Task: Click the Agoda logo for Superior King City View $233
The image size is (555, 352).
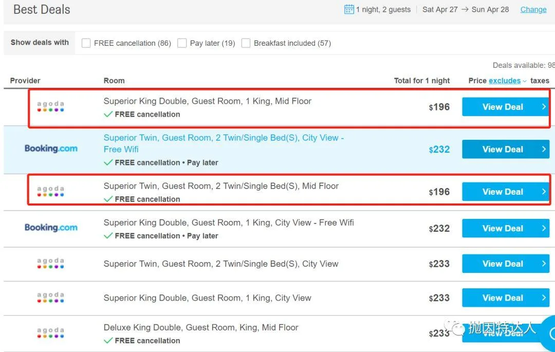Action: pos(50,298)
